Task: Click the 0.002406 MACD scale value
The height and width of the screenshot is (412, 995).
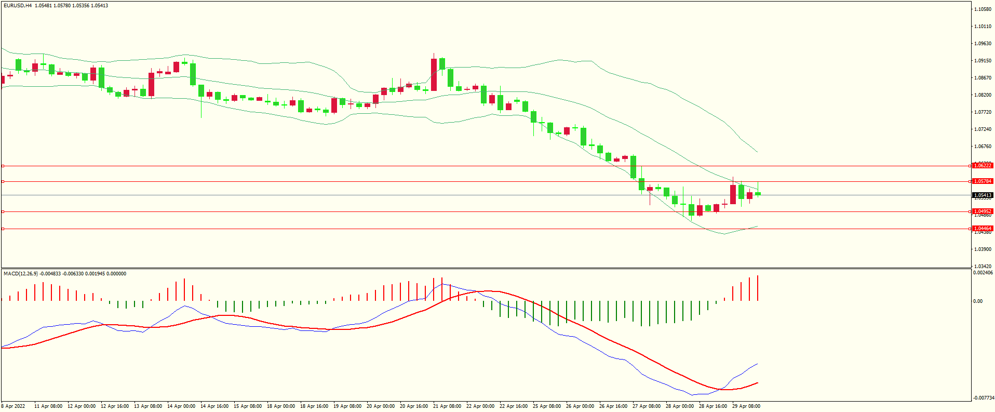Action: coord(983,273)
